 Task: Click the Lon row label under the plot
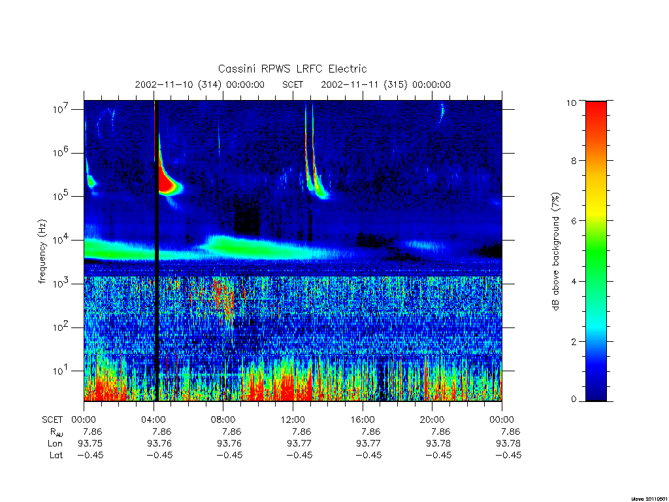pos(55,444)
